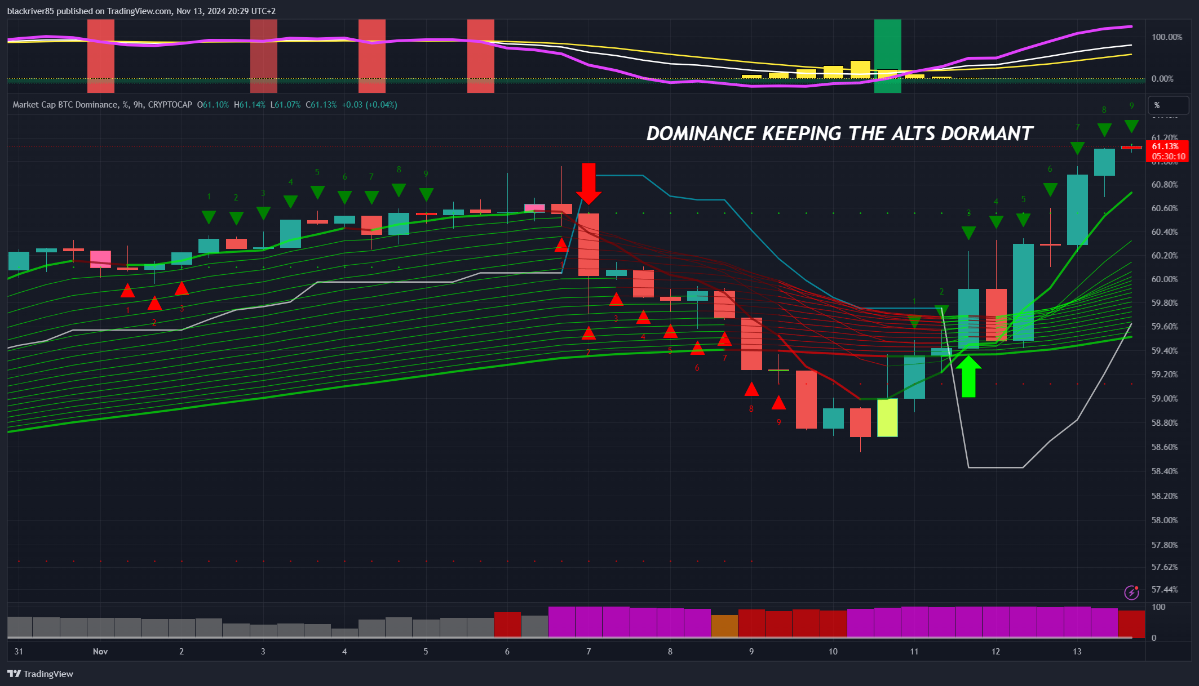The height and width of the screenshot is (686, 1199).
Task: Click the open value O61.10%
Action: pos(213,105)
